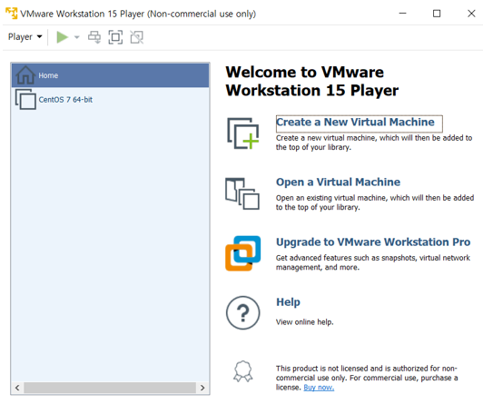Click the VMware Workstation Pro logo icon
483x404 pixels.
pyautogui.click(x=242, y=253)
